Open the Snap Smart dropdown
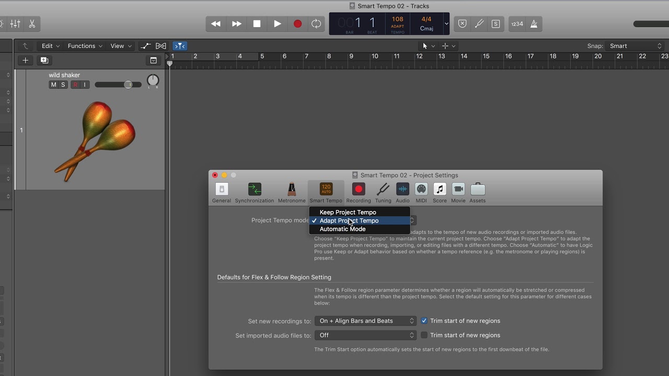Screen dimensions: 669x376 point(635,46)
